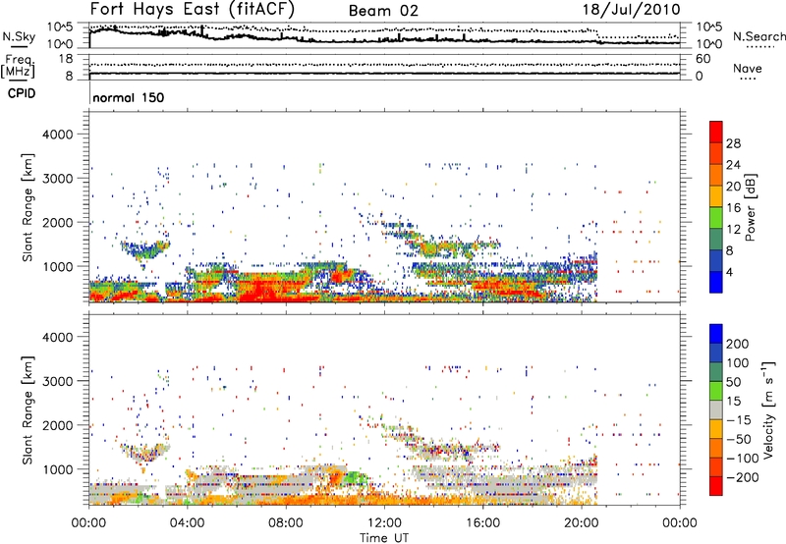Click the blue bottom segment of Power color bar
This screenshot has height=544, width=786.
click(x=716, y=282)
